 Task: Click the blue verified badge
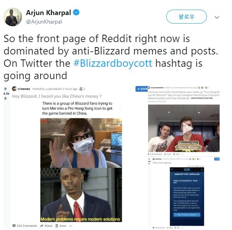[76, 12]
